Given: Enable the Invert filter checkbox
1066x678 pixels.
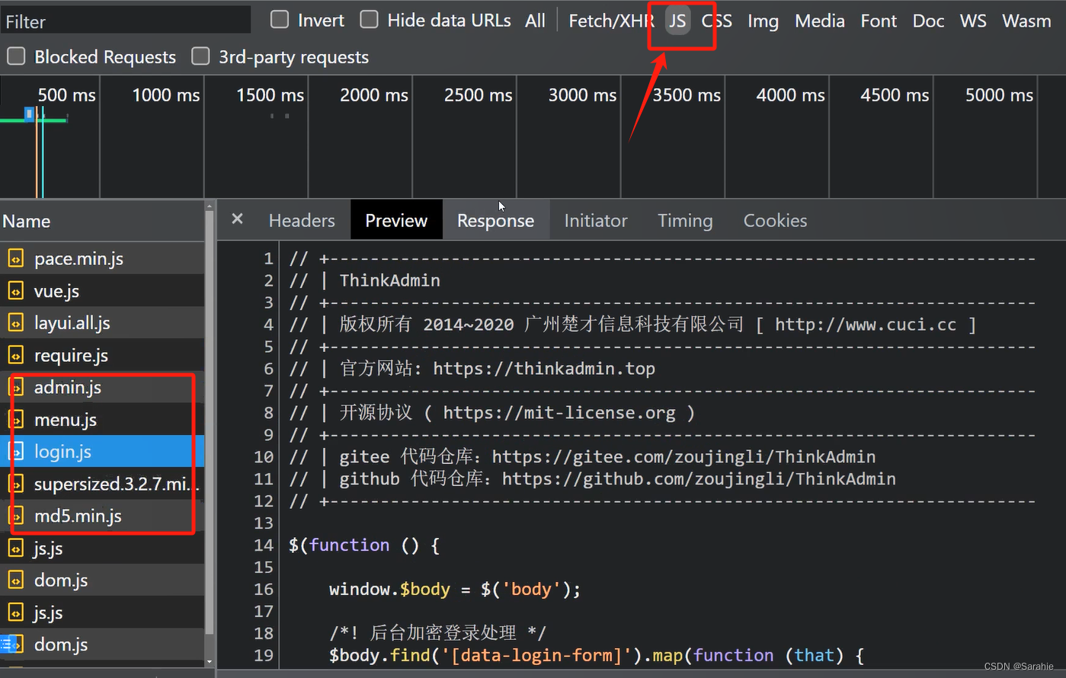Looking at the screenshot, I should click(x=280, y=20).
